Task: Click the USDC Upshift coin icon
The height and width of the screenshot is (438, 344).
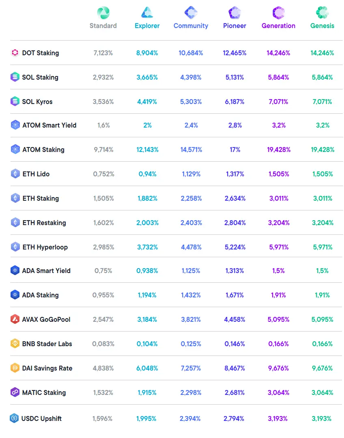Action: (x=15, y=418)
